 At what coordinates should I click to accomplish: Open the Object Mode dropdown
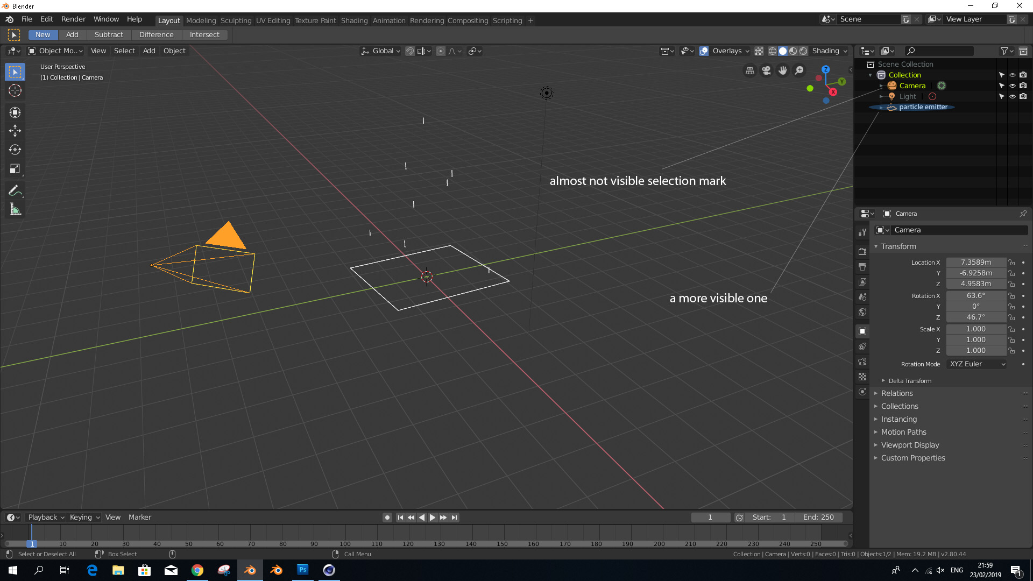pos(56,51)
